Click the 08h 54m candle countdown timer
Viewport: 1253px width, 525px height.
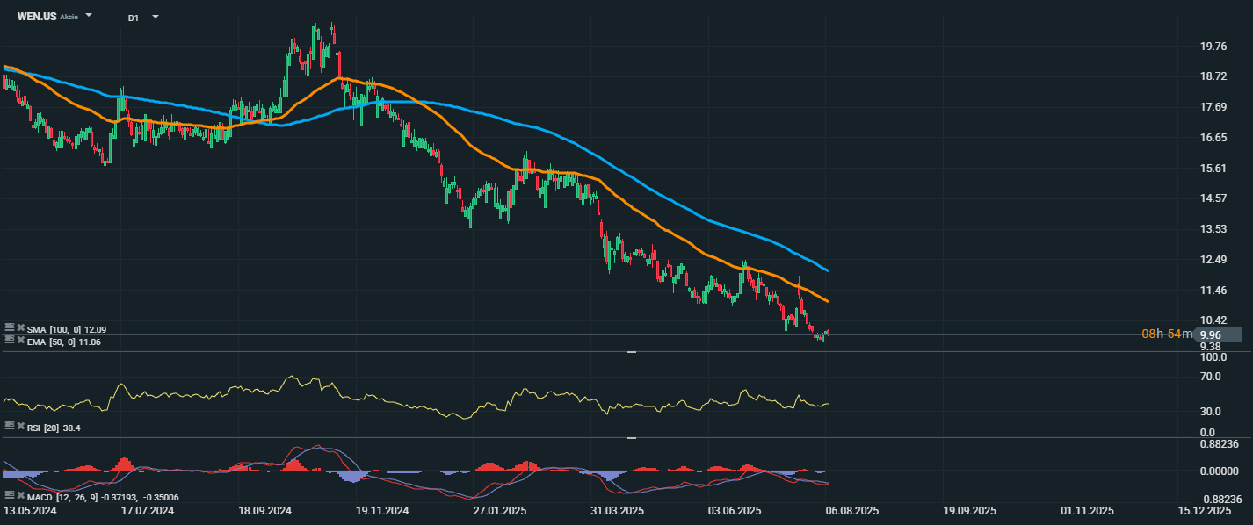[x=1168, y=334]
